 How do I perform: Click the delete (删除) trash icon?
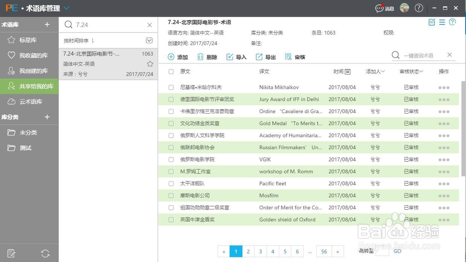pos(200,57)
